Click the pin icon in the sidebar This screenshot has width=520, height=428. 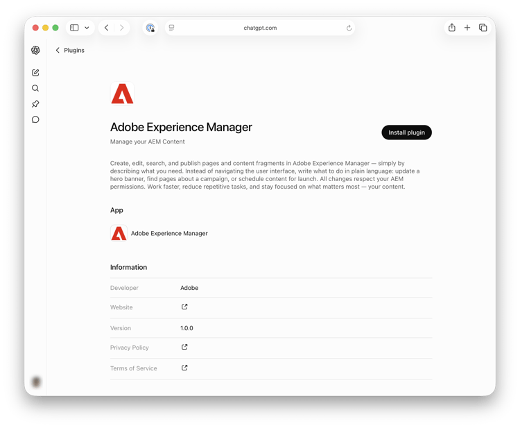[x=35, y=104]
